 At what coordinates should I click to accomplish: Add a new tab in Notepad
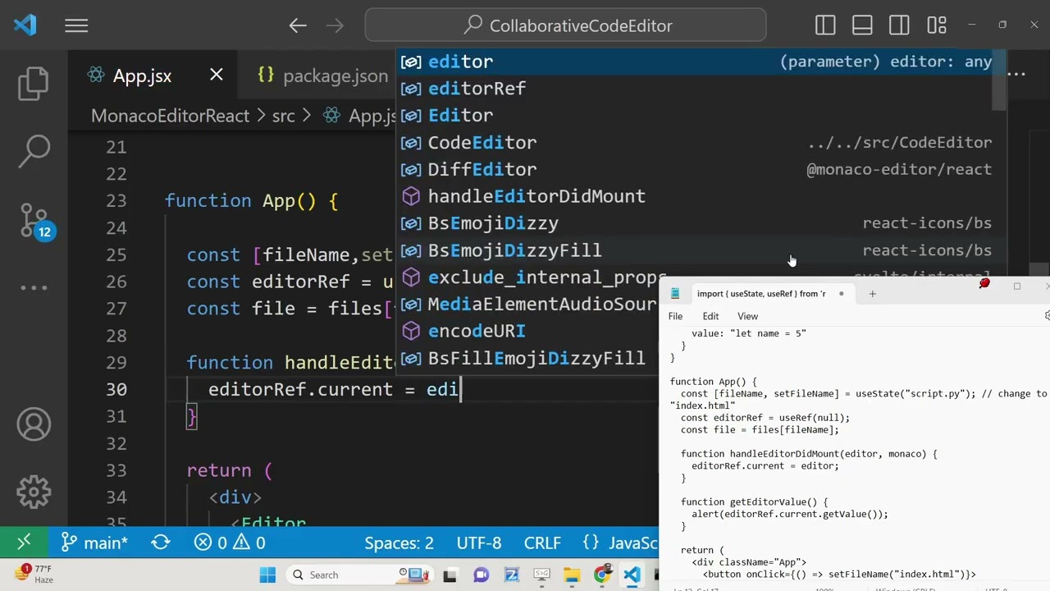pos(872,294)
